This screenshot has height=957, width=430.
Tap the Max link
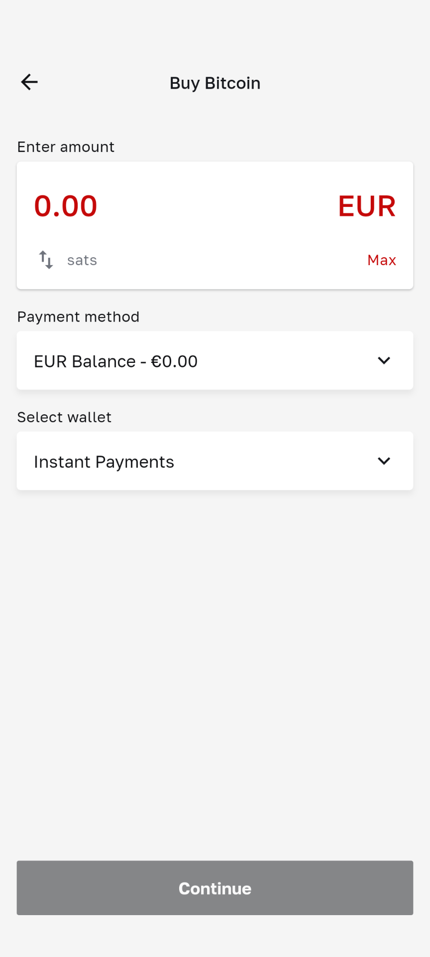click(381, 260)
